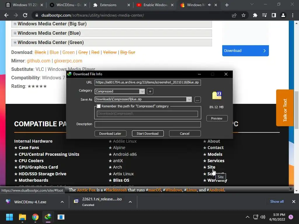Click the Windows Start icon on the taskbar
The image size is (299, 224).
pyautogui.click(x=9, y=217)
